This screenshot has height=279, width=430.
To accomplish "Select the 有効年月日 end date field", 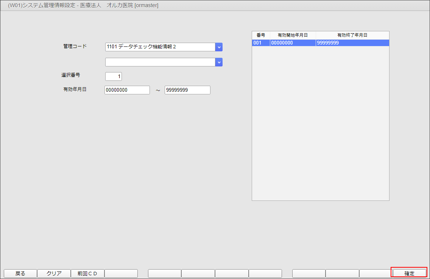I will [x=187, y=90].
